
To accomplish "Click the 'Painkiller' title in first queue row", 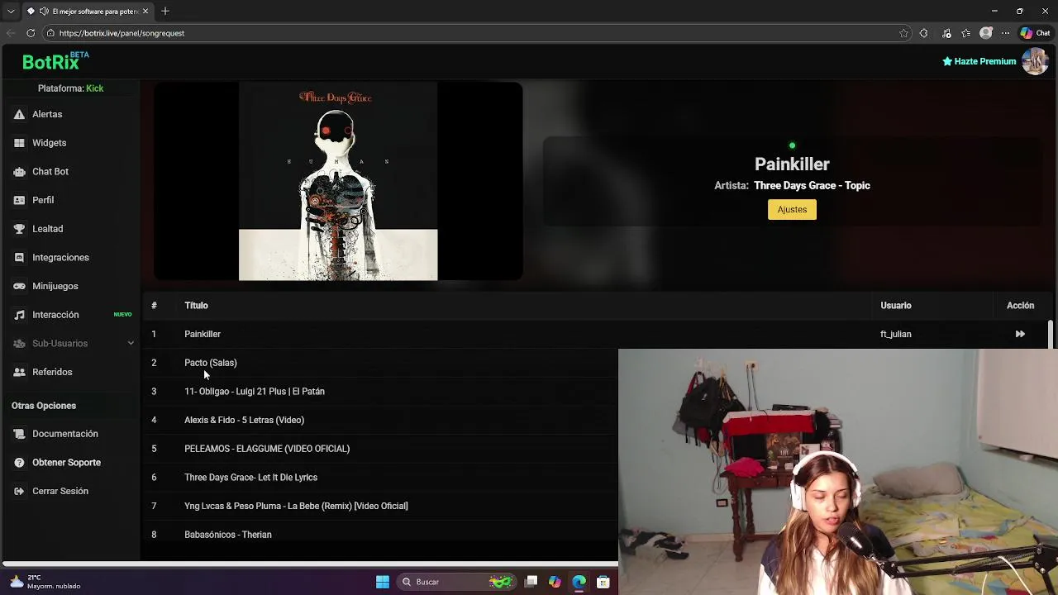I will pyautogui.click(x=203, y=334).
